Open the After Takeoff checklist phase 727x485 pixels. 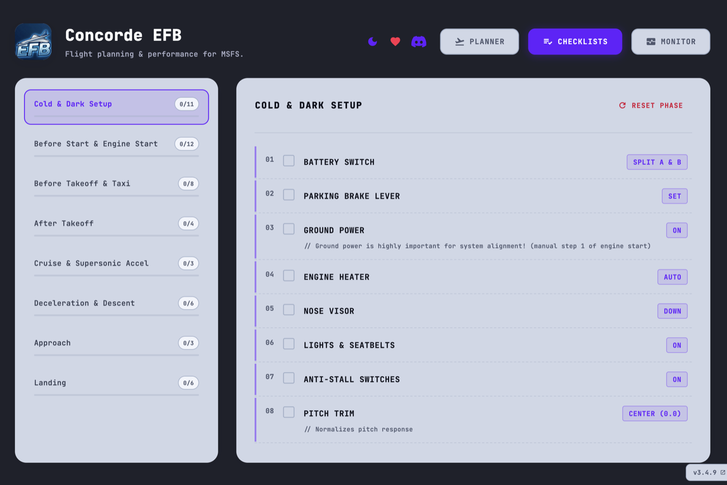tap(116, 227)
